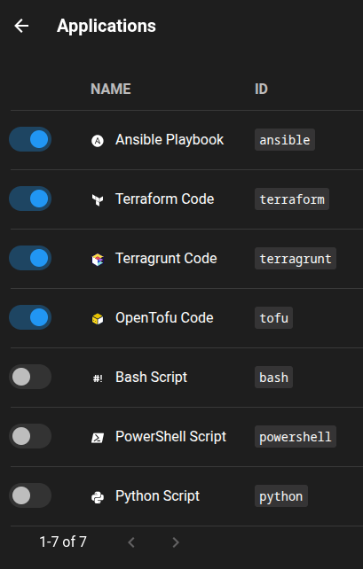Open the Ansible Playbook name link
The width and height of the screenshot is (363, 569).
tap(170, 140)
